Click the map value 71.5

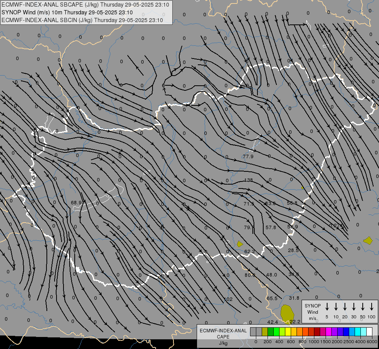click(x=249, y=204)
